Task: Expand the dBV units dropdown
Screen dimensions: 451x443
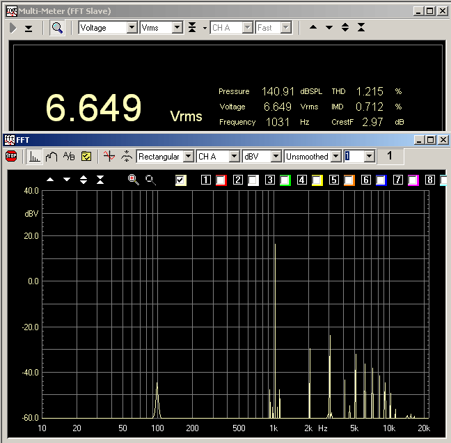Action: click(x=276, y=157)
